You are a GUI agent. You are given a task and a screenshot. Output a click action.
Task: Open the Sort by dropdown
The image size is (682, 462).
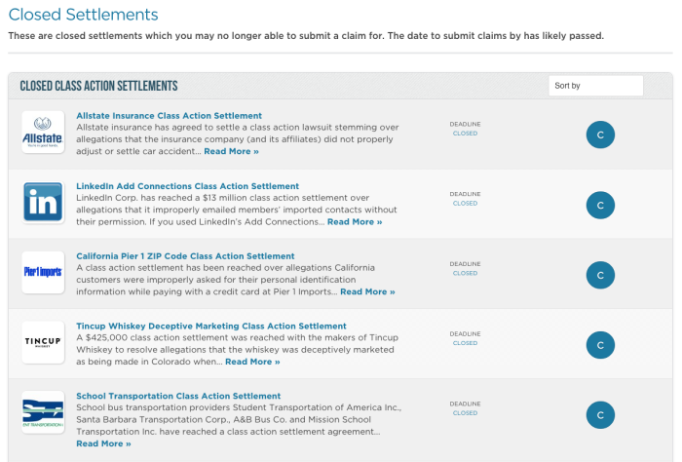tap(595, 86)
